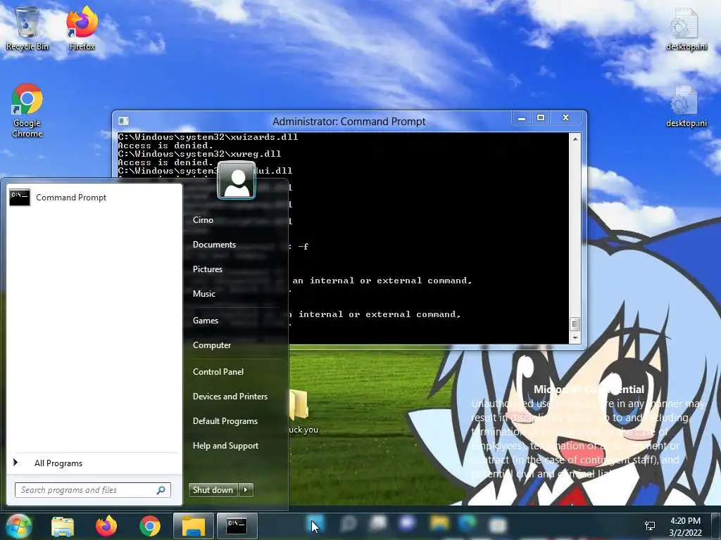
Task: Open Control Panel from the Start menu
Action: pyautogui.click(x=218, y=372)
